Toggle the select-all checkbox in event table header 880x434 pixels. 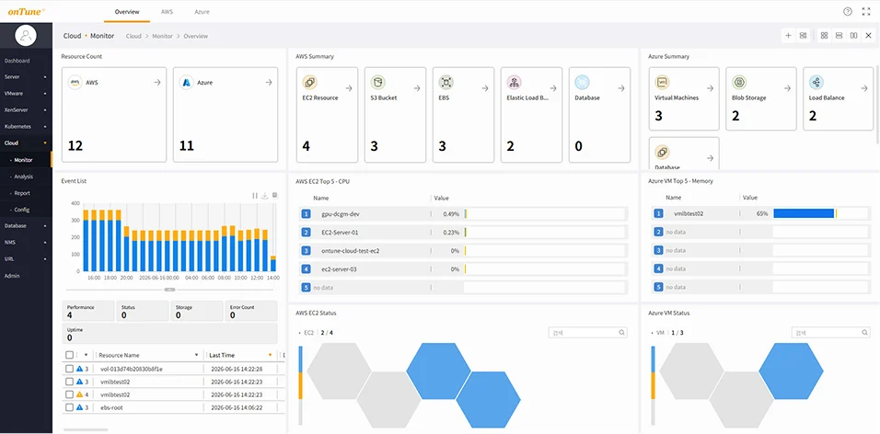click(69, 355)
